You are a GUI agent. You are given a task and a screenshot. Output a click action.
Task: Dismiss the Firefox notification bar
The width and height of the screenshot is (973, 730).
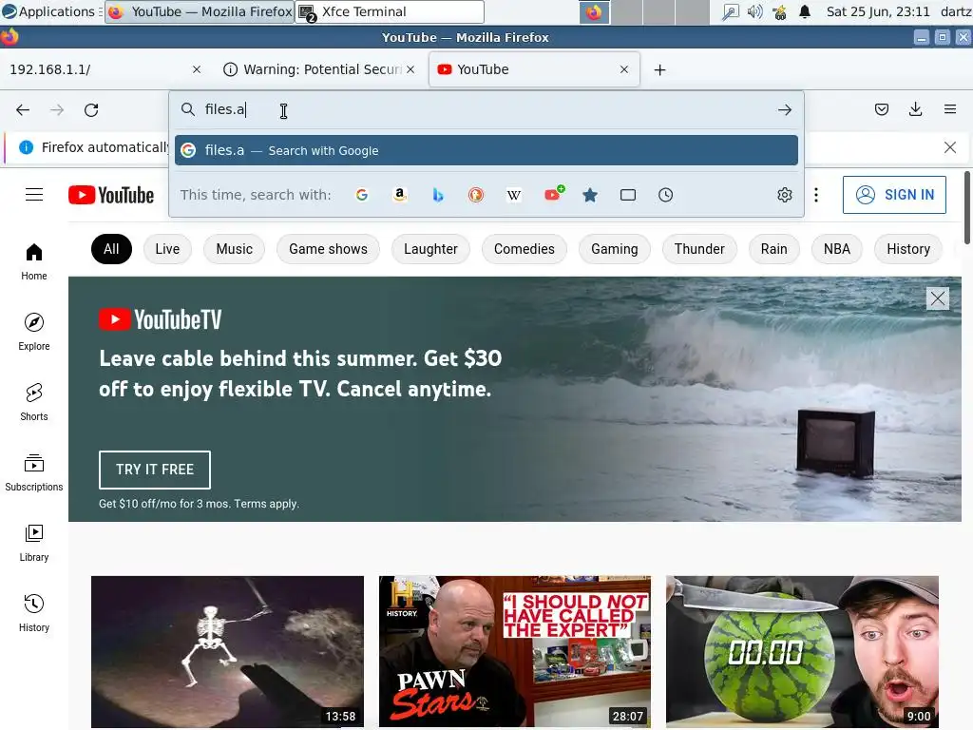pyautogui.click(x=949, y=147)
